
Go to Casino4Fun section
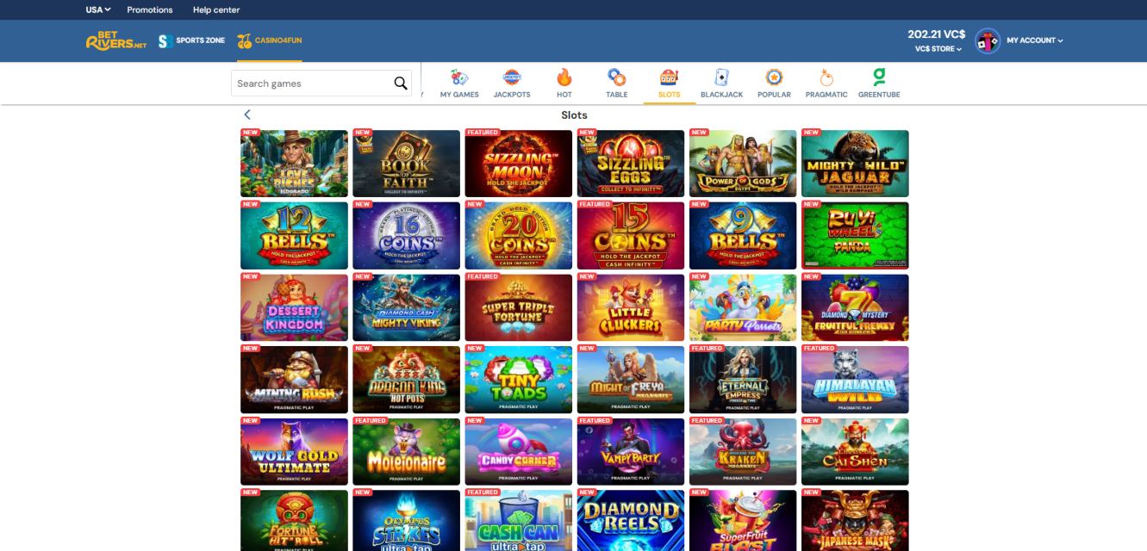(x=270, y=40)
